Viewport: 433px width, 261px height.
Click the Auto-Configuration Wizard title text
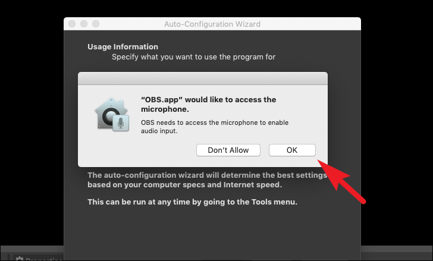pyautogui.click(x=212, y=24)
